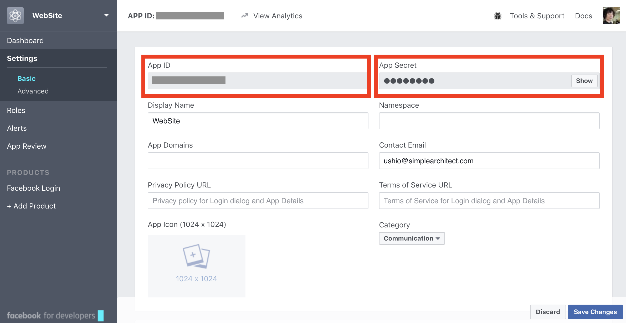Click the WebSite app name header
Image resolution: width=626 pixels, height=323 pixels.
47,15
